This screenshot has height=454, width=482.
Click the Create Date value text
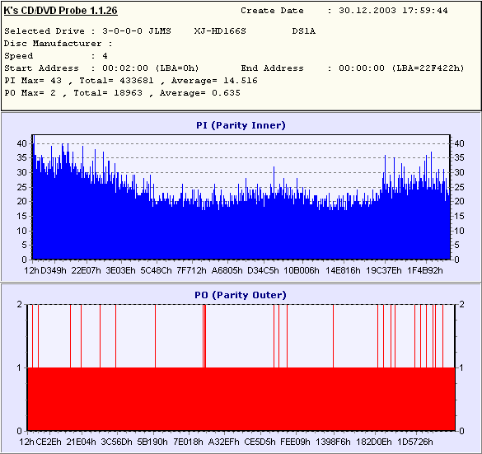(x=393, y=11)
